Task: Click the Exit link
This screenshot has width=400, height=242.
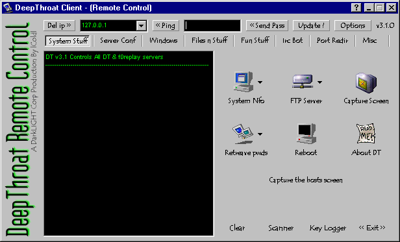Action: 372,228
